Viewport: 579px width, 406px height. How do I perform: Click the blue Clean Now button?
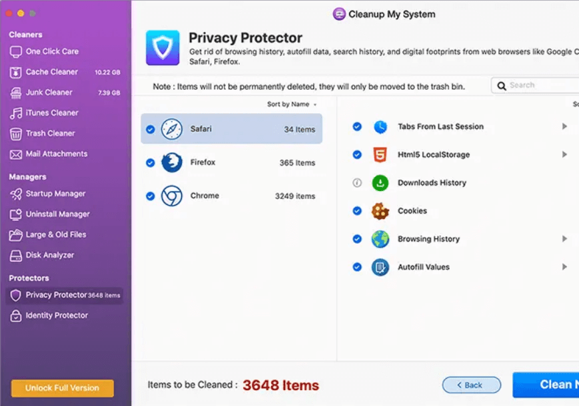coord(546,385)
